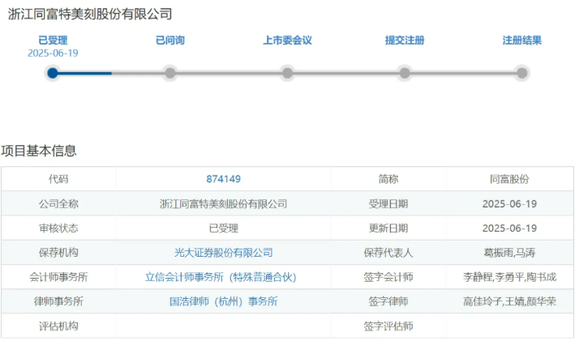Image resolution: width=575 pixels, height=341 pixels.
Task: Select the gray 注册结果 progress node
Action: point(521,73)
